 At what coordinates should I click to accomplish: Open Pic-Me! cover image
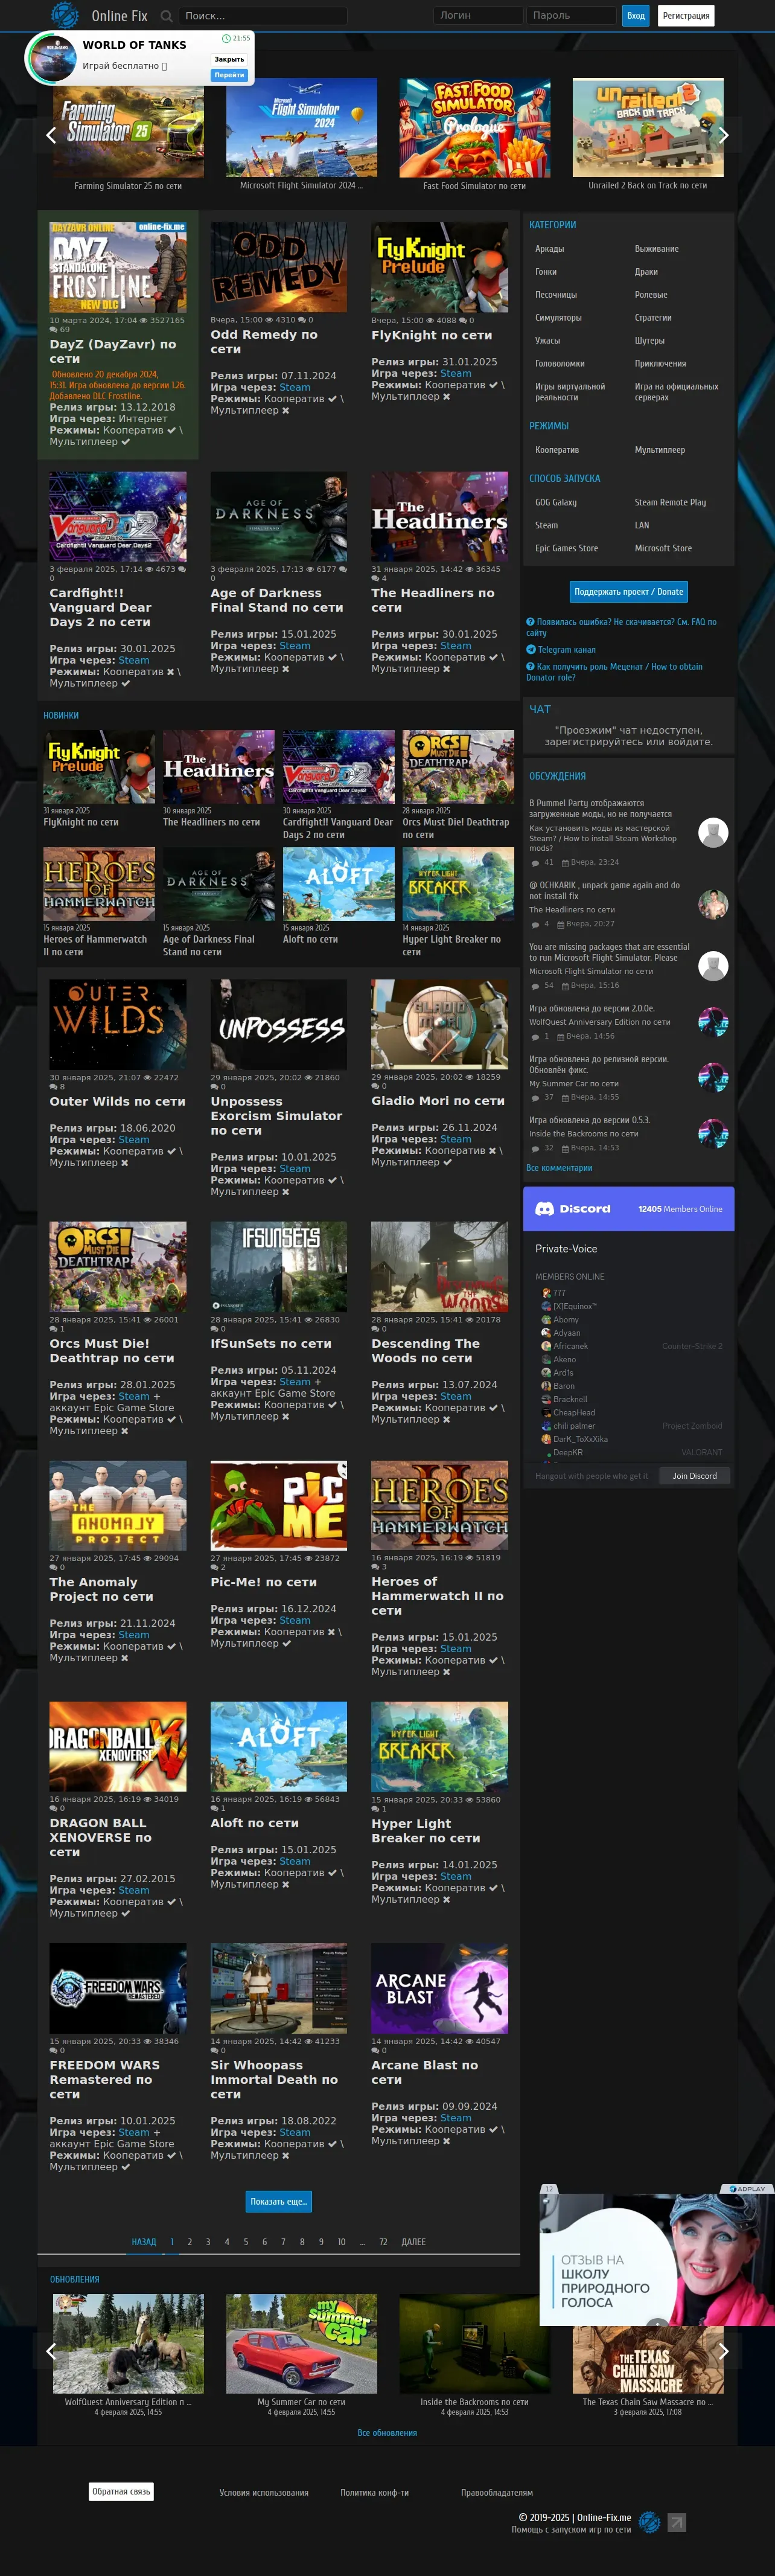(279, 1505)
